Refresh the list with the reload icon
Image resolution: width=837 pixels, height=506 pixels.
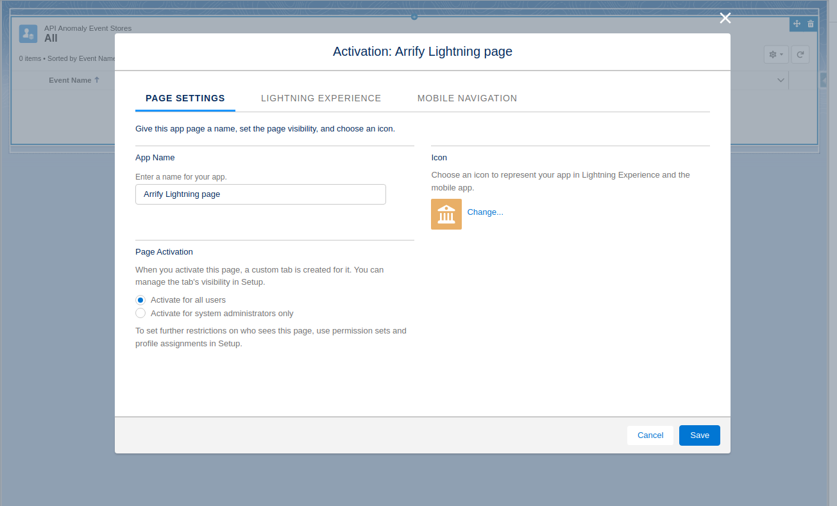[x=800, y=55]
